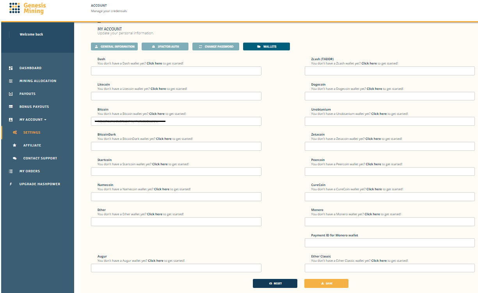Screen dimensions: 478x293
Task: Click into the Bitcoin wallet address field
Action: pyautogui.click(x=176, y=121)
